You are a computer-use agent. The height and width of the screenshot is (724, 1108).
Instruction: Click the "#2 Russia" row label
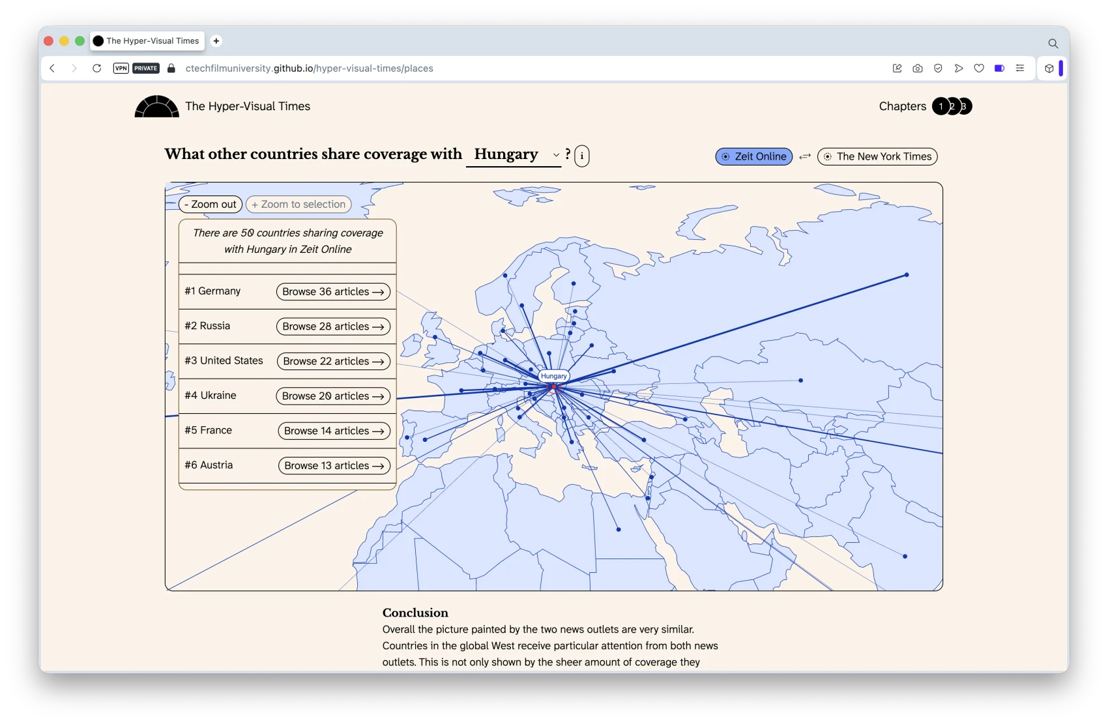[207, 326]
